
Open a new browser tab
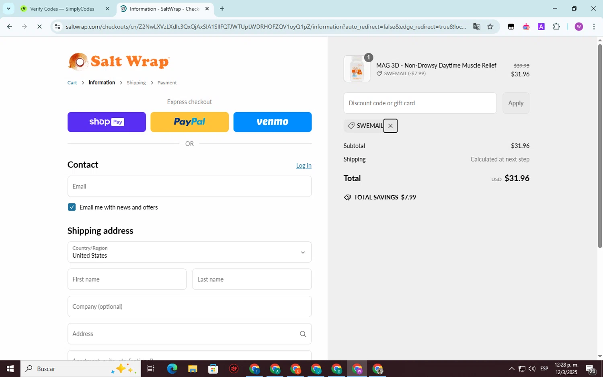click(222, 8)
